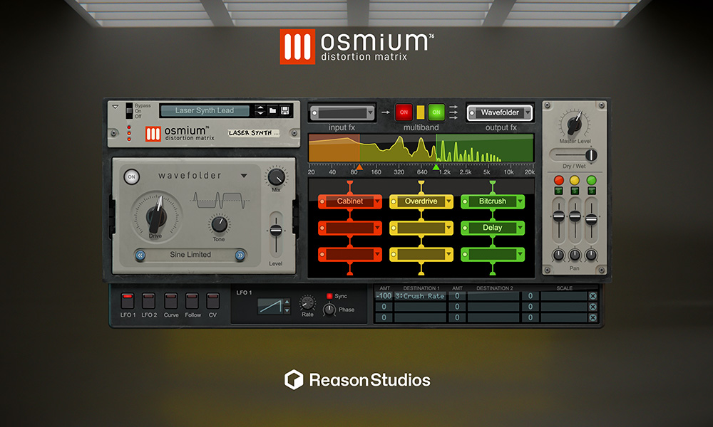Open the input fx selector dropdown

click(342, 112)
